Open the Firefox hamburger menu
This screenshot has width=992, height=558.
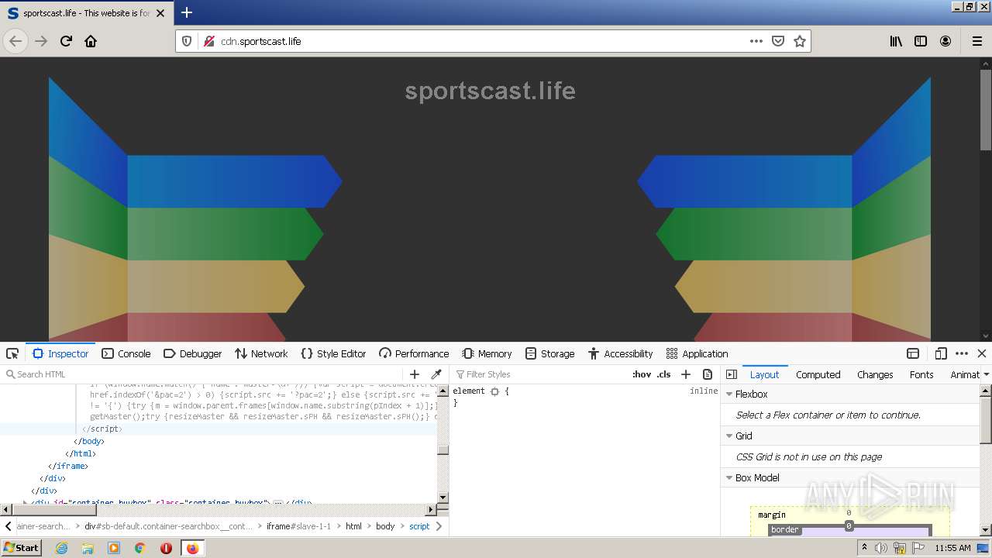coord(977,41)
